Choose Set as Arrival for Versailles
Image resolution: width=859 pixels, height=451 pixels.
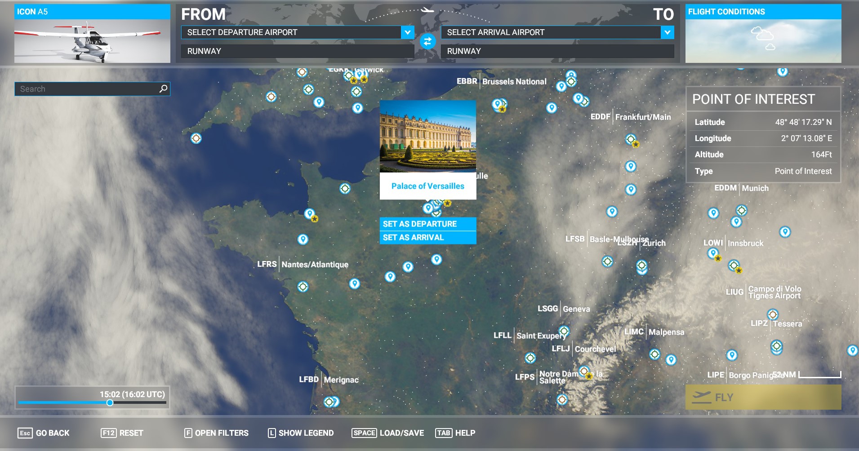click(428, 237)
